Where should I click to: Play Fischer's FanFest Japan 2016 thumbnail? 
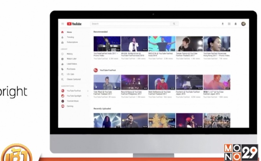[190, 82]
